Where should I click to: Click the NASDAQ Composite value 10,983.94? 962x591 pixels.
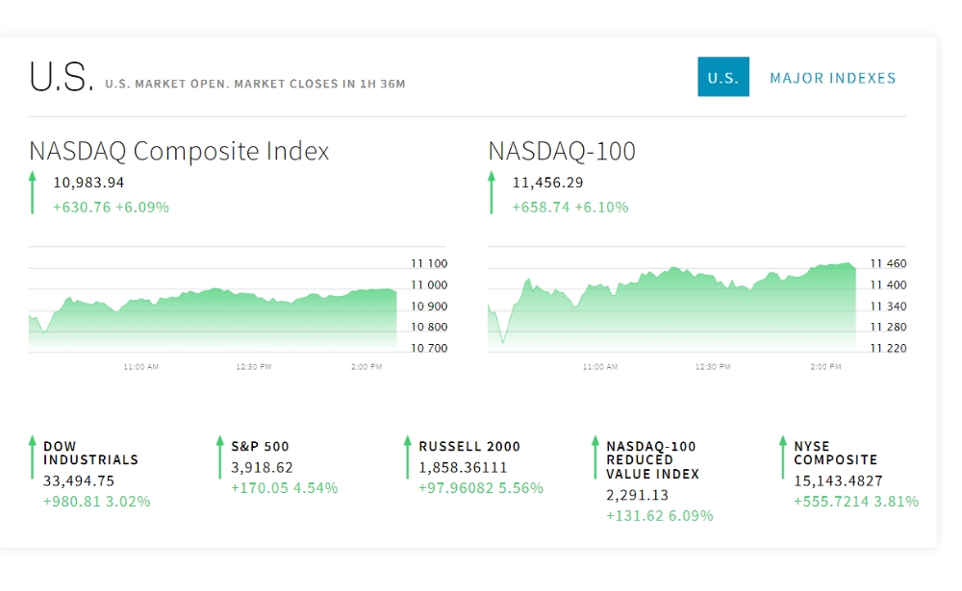click(89, 183)
